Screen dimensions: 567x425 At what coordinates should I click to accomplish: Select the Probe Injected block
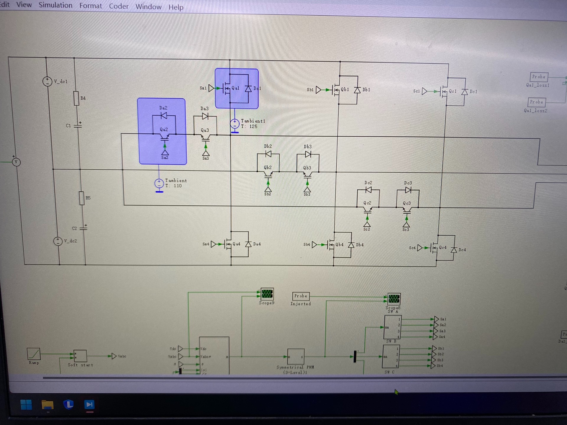click(x=301, y=296)
